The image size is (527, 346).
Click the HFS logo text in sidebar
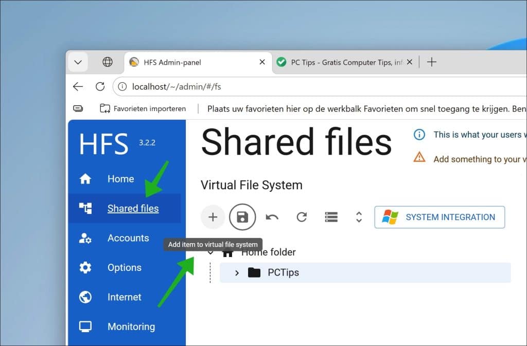(x=103, y=144)
